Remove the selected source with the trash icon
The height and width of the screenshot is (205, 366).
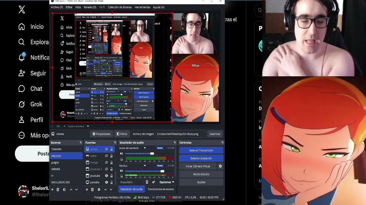coord(92,190)
